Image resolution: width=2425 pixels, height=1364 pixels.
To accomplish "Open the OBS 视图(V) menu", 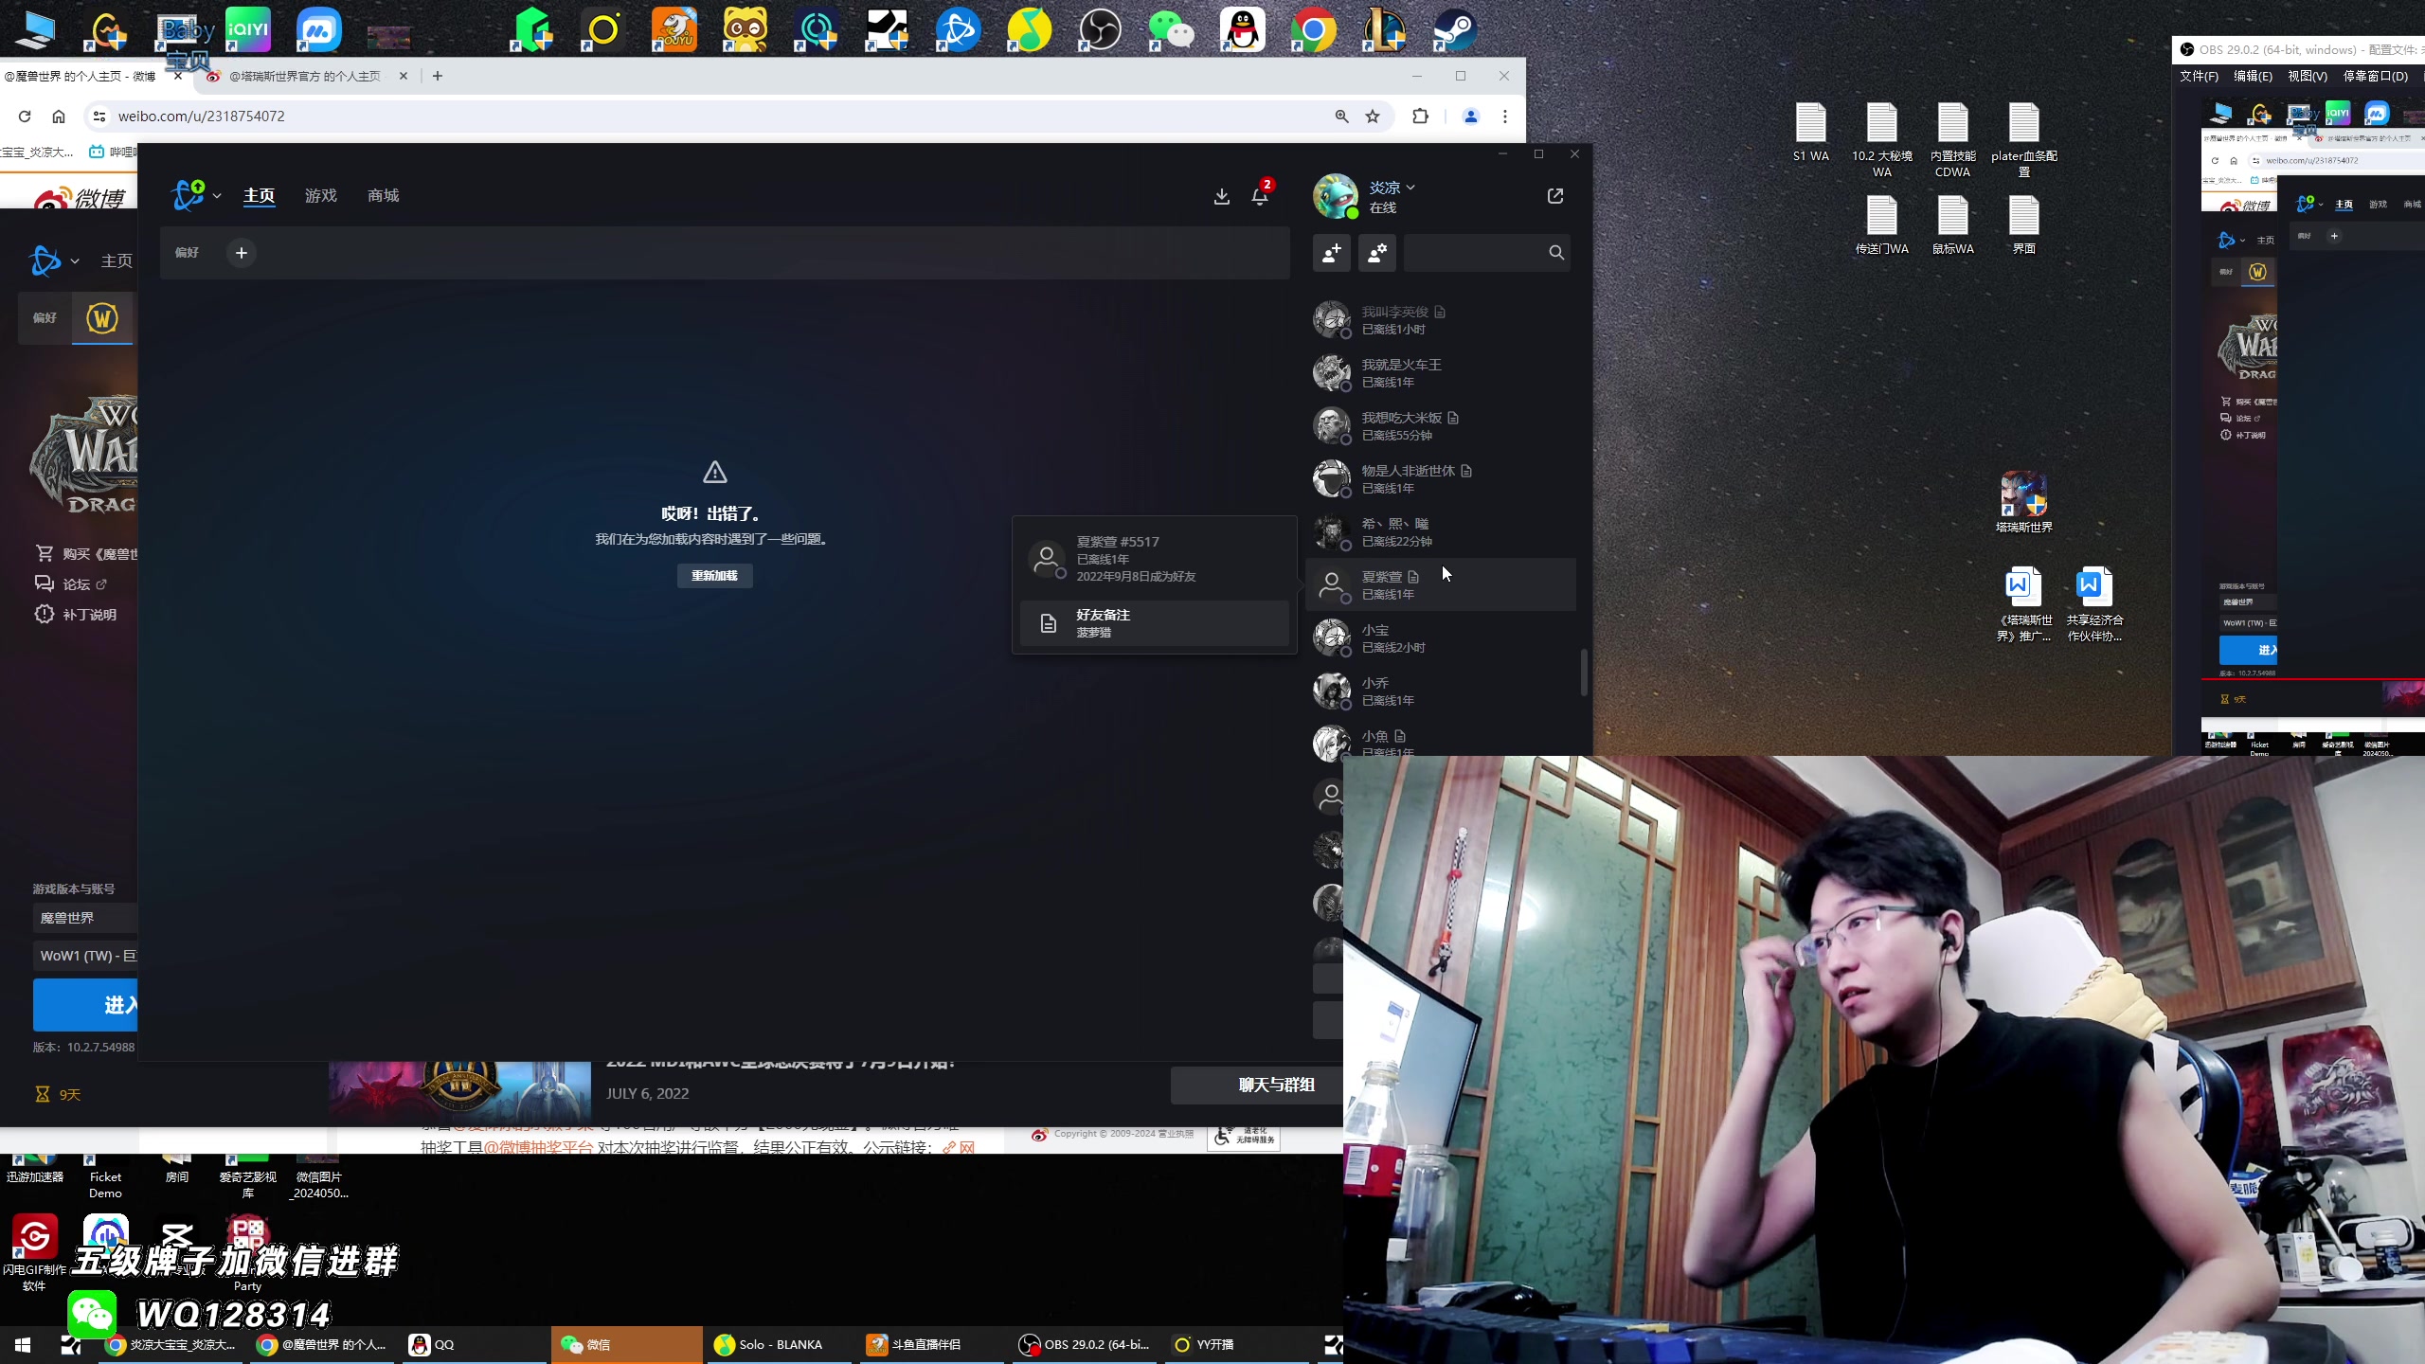I will pyautogui.click(x=2308, y=77).
